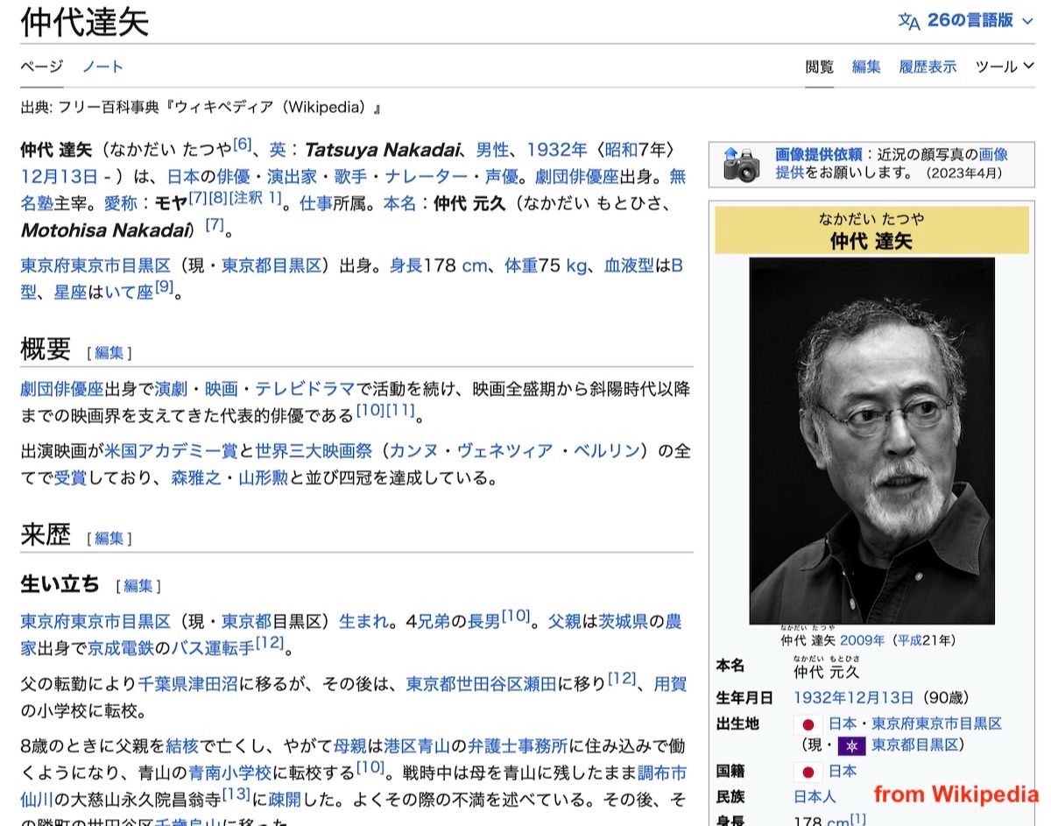Follow the いて座 link
Viewport: 1051px width, 826px height.
130,293
